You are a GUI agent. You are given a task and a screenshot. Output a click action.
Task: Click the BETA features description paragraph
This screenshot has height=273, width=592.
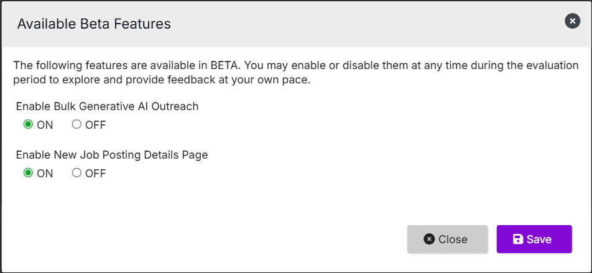pyautogui.click(x=296, y=73)
